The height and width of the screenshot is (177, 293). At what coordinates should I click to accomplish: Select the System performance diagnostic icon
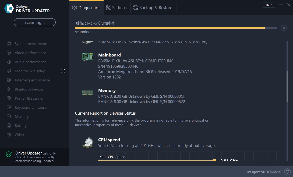click(x=9, y=44)
